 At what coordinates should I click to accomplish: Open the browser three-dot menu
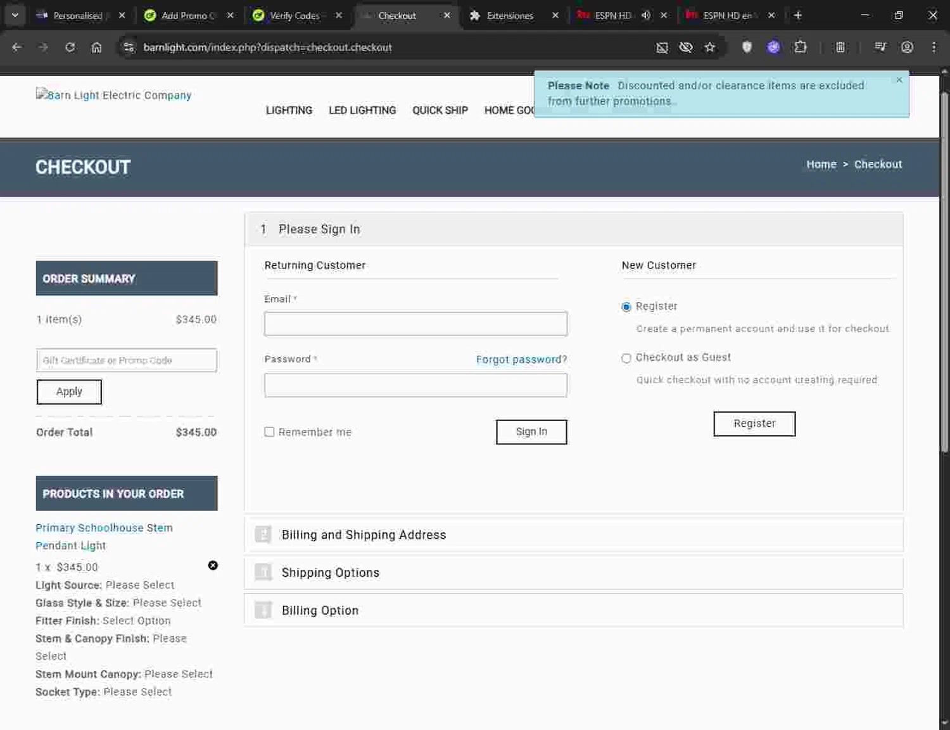tap(934, 47)
